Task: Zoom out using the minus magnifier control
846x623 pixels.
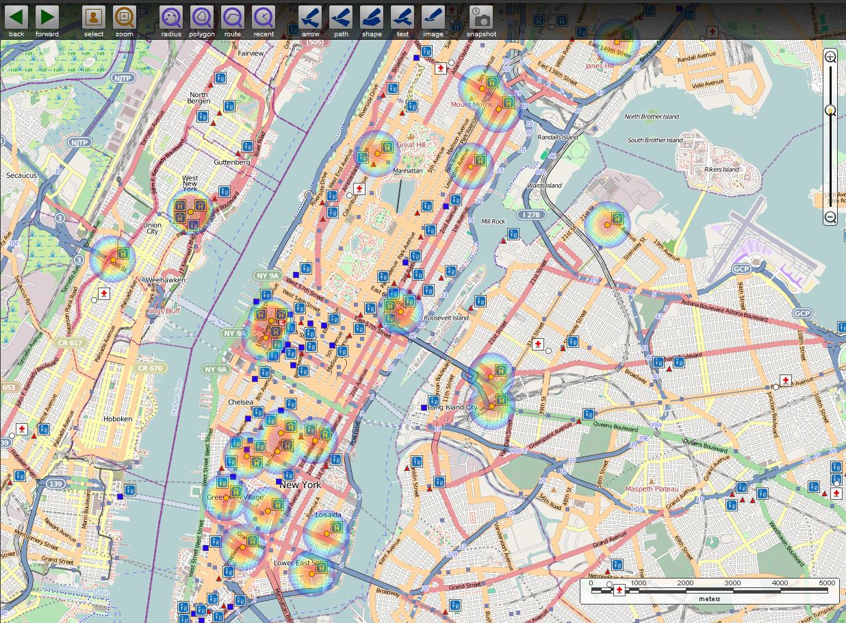Action: [x=829, y=218]
